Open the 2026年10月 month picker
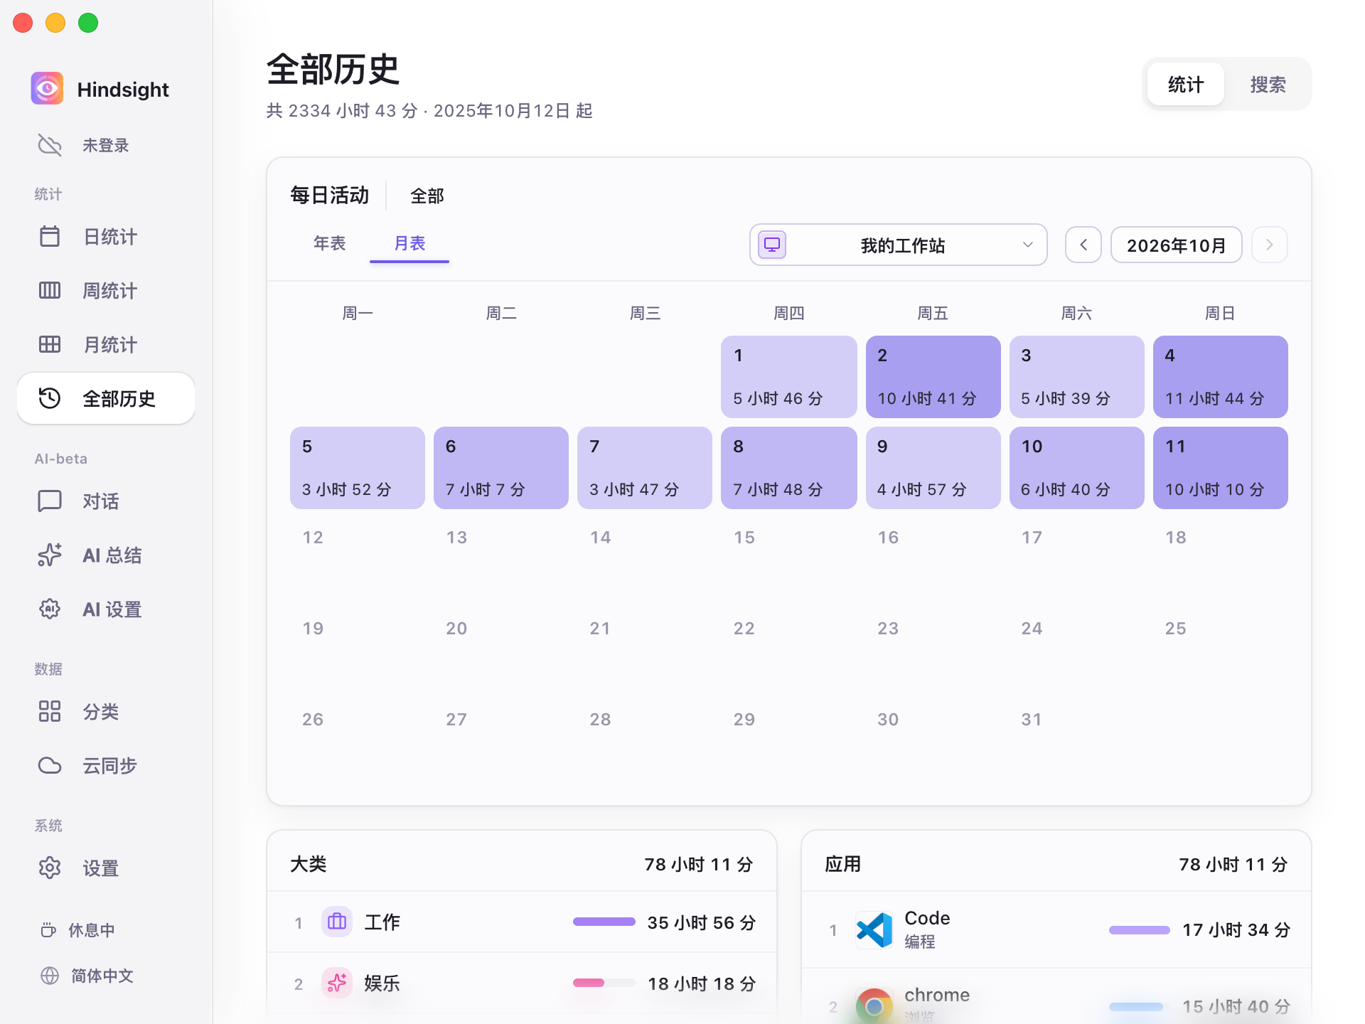The width and height of the screenshot is (1365, 1024). pyautogui.click(x=1177, y=245)
